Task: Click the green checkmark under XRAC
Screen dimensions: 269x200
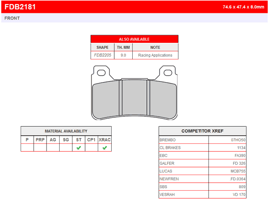Action: pos(104,148)
